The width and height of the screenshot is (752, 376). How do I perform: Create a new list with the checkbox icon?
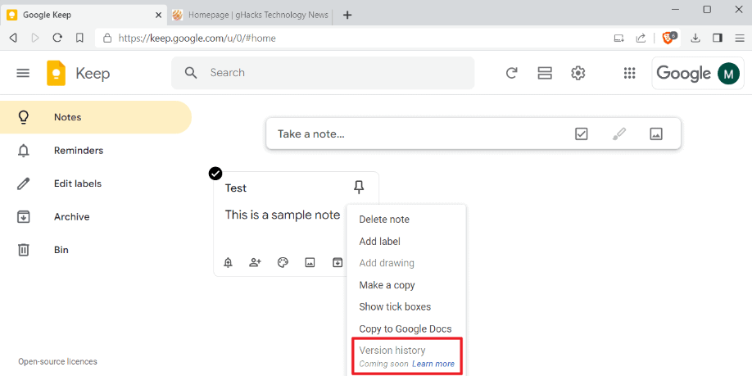pos(582,134)
